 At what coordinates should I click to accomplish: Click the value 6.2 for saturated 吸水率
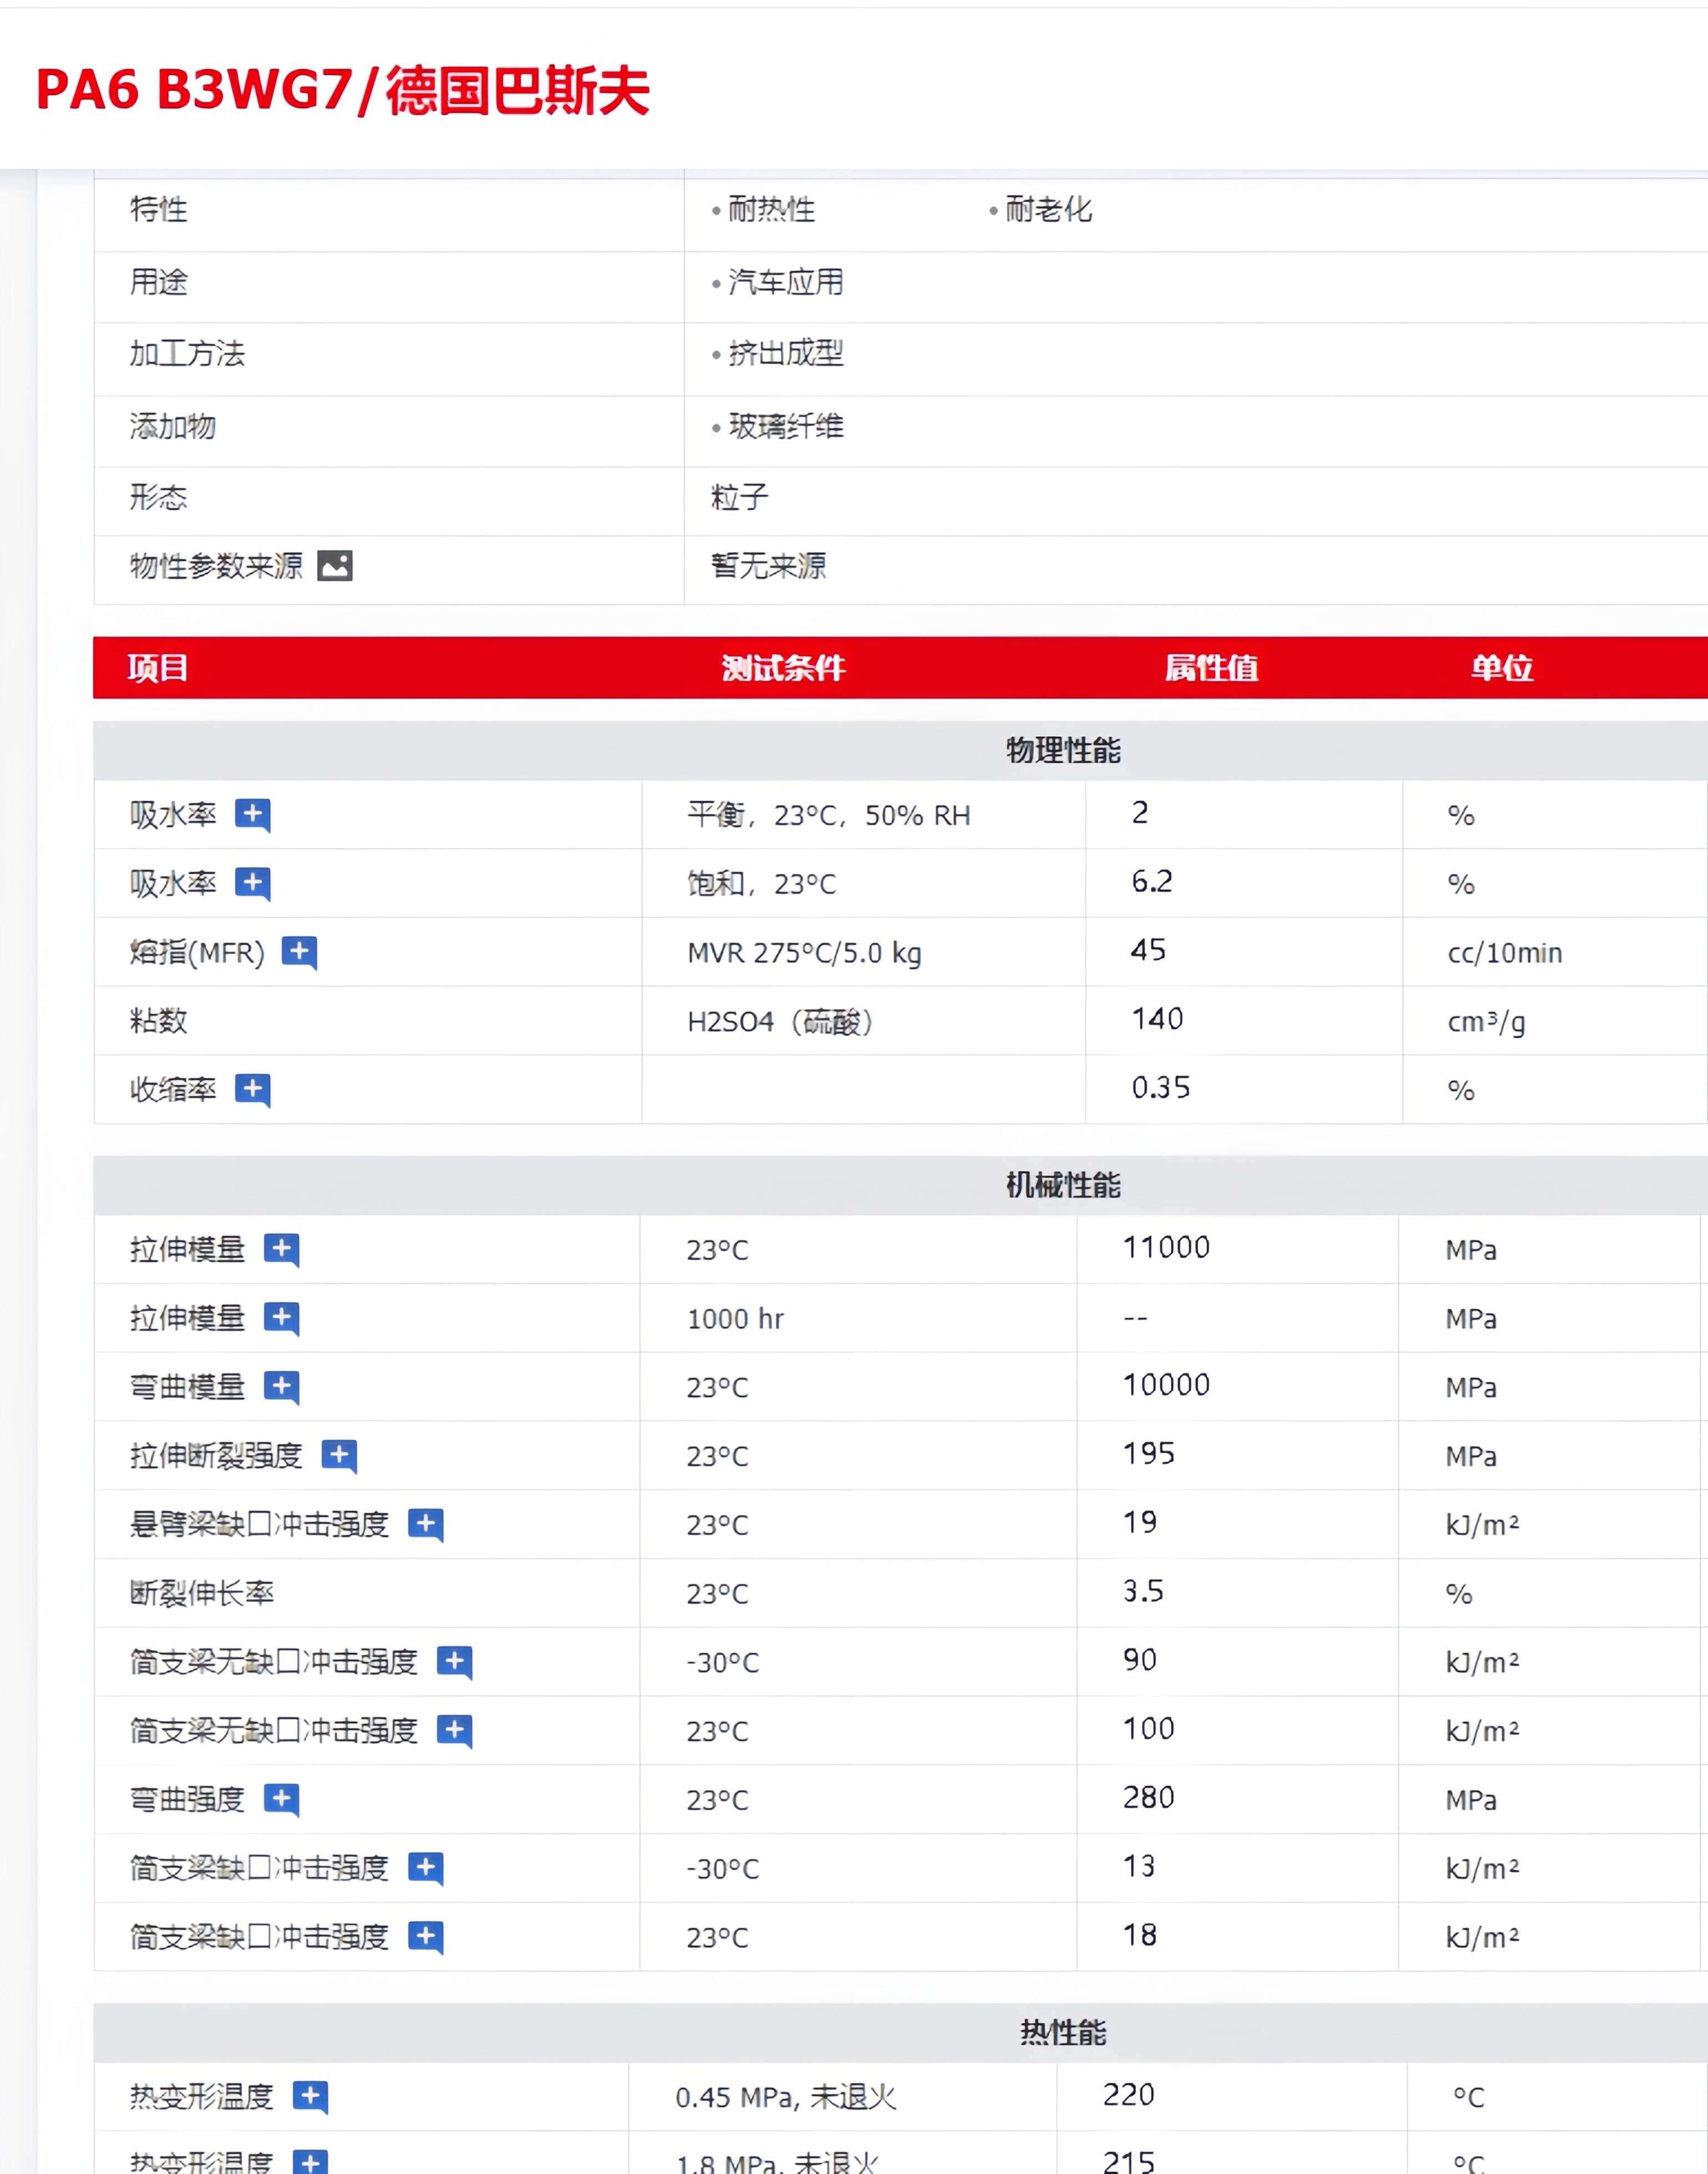click(1152, 882)
